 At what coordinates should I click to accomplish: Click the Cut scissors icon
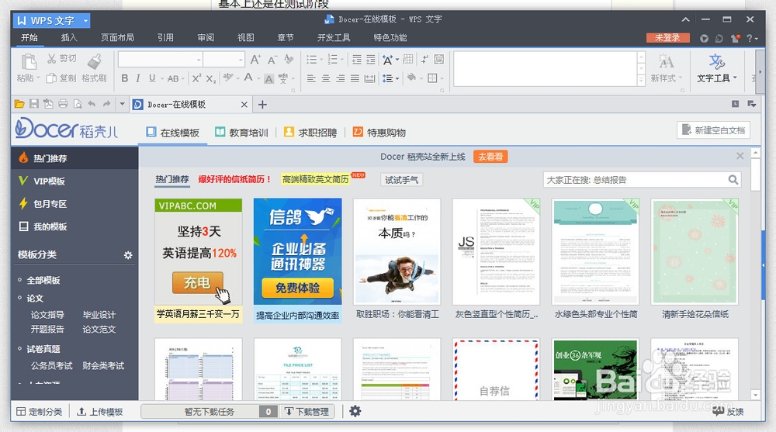pyautogui.click(x=51, y=59)
